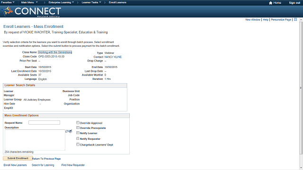Open the New Window link
The height and width of the screenshot is (170, 303).
tap(253, 20)
